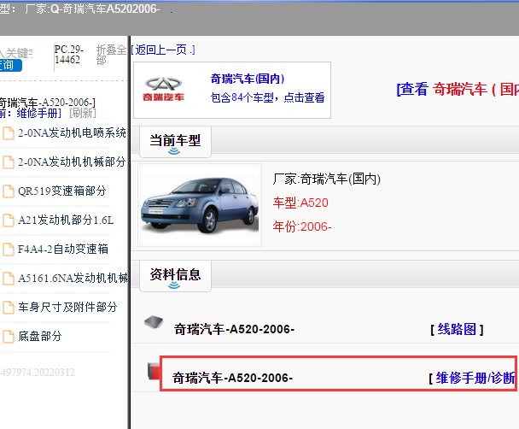Open A21发动机部分1.6L entry
The height and width of the screenshot is (429, 519).
point(66,220)
